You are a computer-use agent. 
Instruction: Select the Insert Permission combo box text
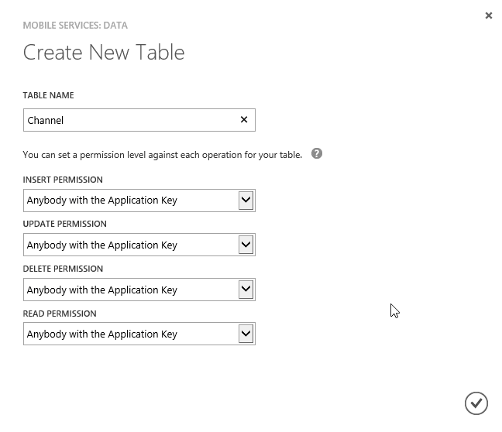pyautogui.click(x=101, y=201)
